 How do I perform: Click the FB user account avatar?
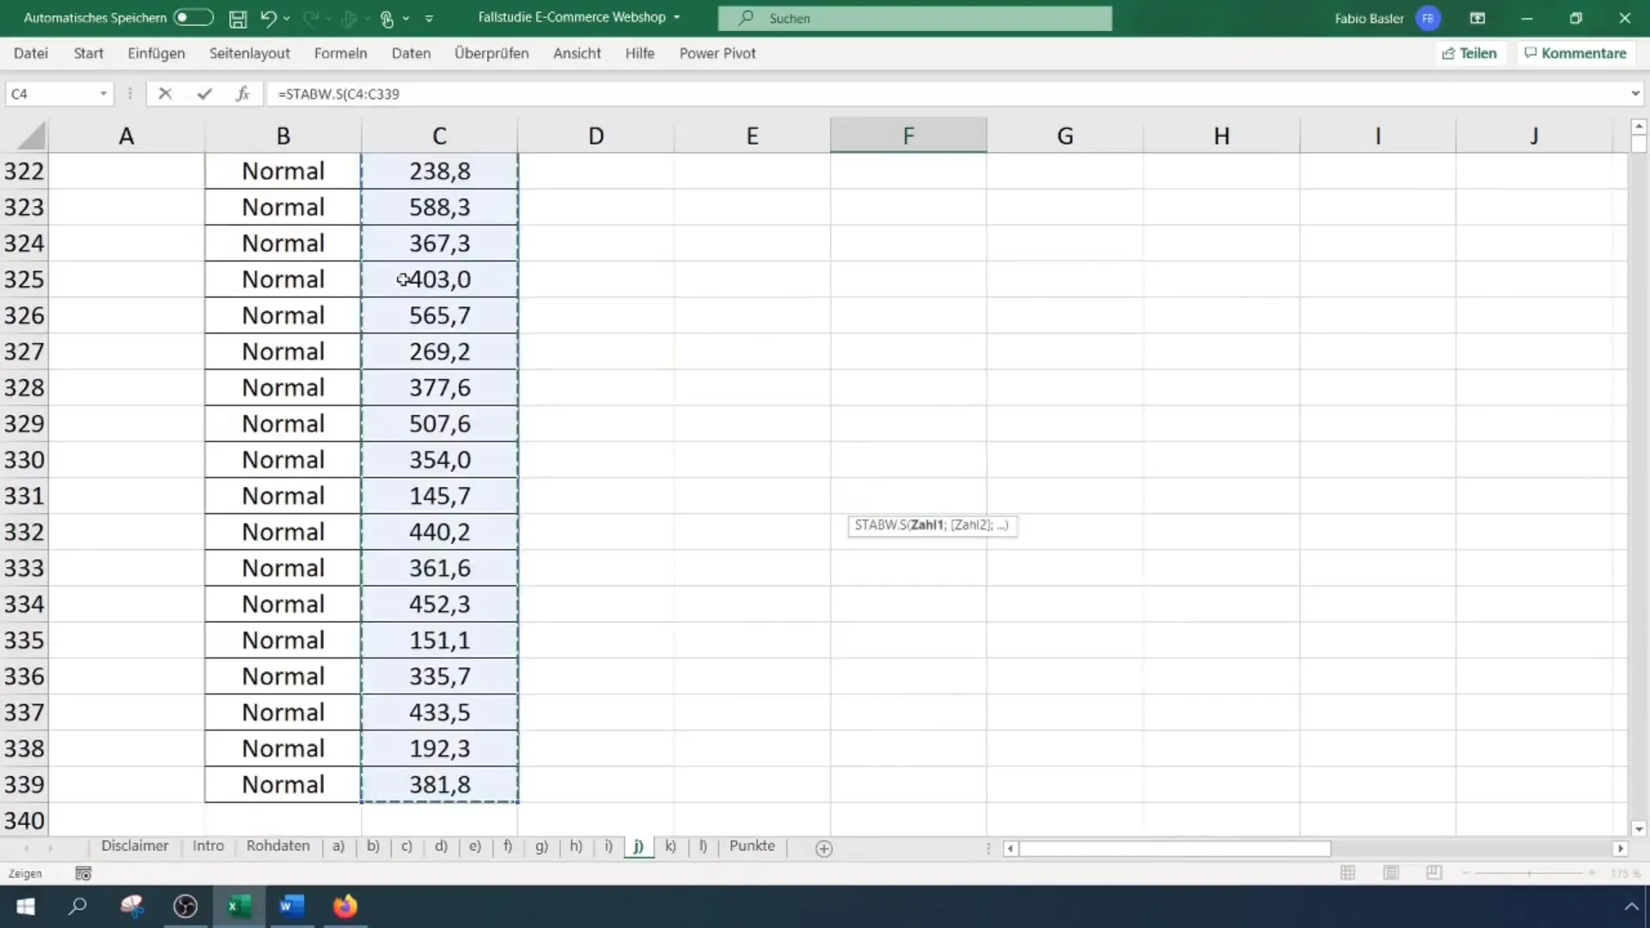1427,18
